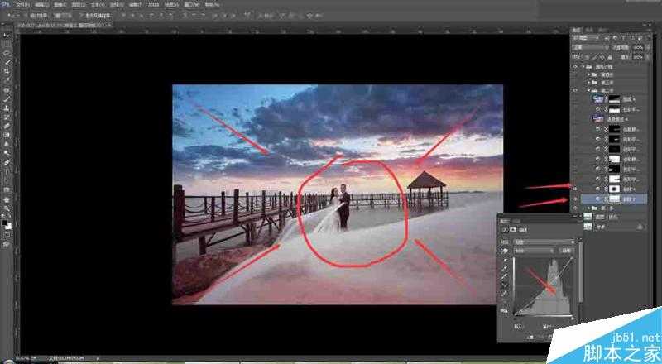Select the Move tool in the toolbar
The height and width of the screenshot is (364, 662).
[7, 35]
